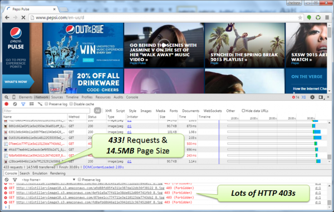
Task: Close the DevTools panel
Action: 328,97
